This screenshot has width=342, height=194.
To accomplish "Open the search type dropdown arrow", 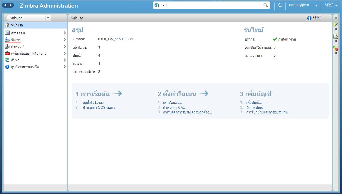I will tap(164, 5).
